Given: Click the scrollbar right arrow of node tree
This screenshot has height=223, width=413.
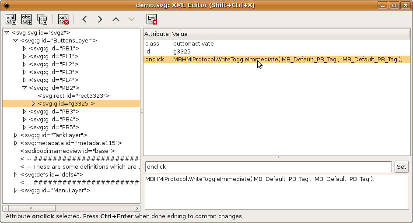Looking at the screenshot, I should pos(137,208).
